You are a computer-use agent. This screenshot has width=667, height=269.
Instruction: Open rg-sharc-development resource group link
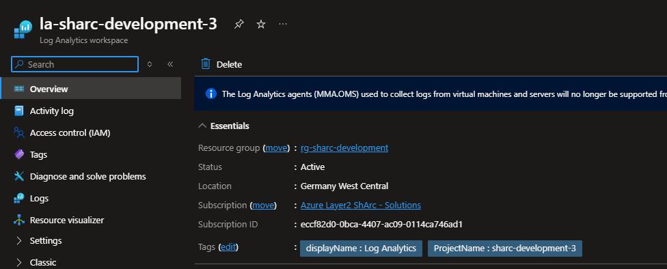click(x=344, y=148)
